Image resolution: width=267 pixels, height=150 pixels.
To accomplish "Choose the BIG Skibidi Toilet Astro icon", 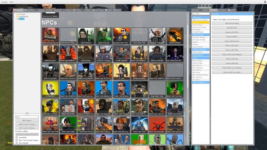I will 121,125.
